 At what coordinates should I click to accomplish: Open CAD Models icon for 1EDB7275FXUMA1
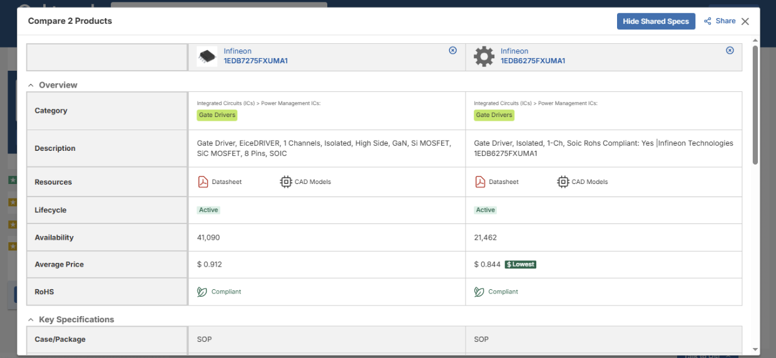286,182
